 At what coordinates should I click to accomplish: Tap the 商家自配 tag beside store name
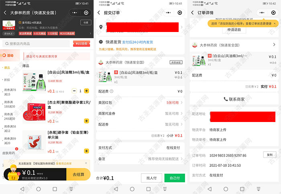pos(176,62)
